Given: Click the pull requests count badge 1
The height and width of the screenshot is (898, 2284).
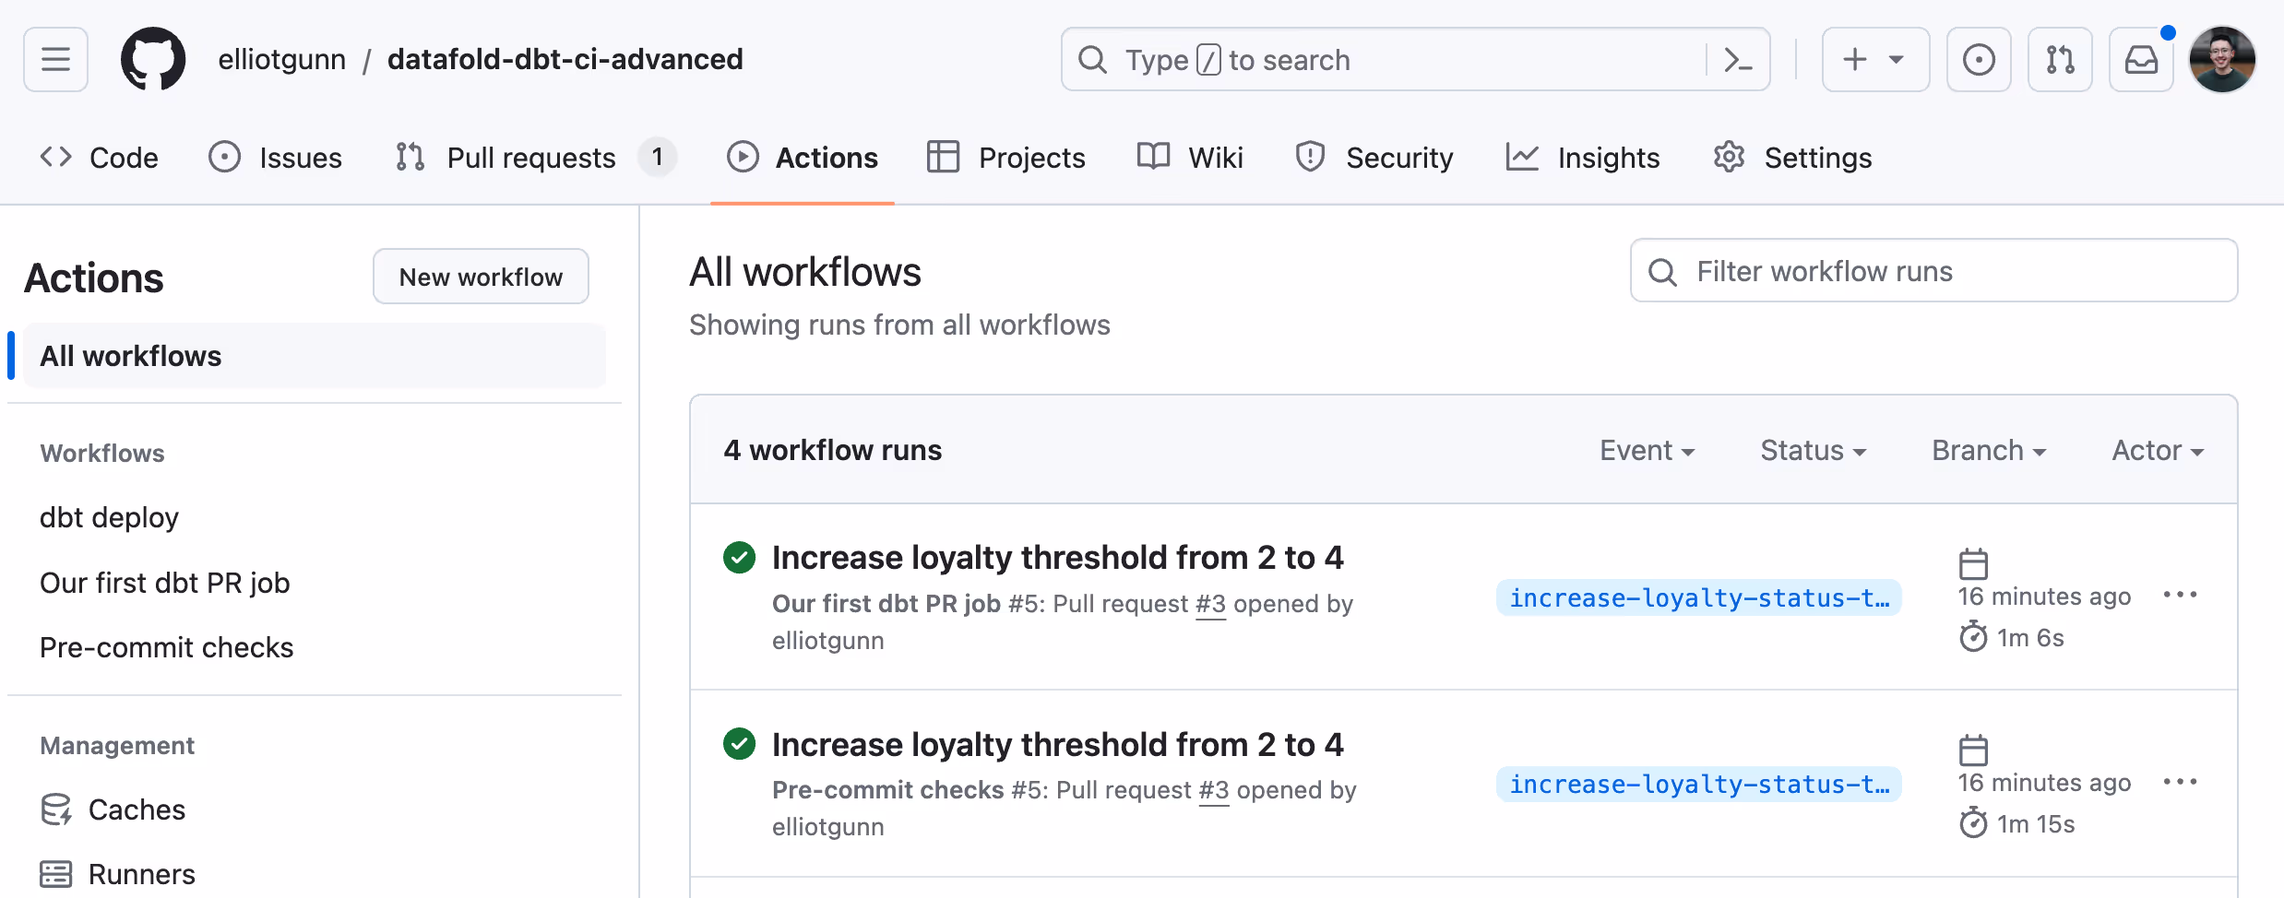Looking at the screenshot, I should (x=657, y=158).
